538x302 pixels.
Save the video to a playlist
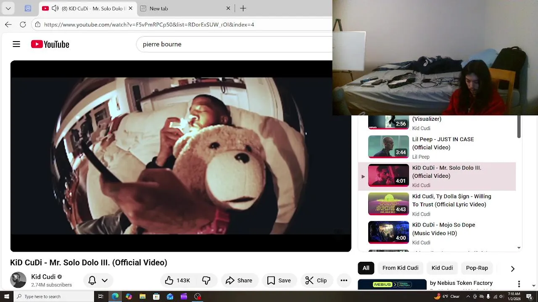(x=279, y=280)
